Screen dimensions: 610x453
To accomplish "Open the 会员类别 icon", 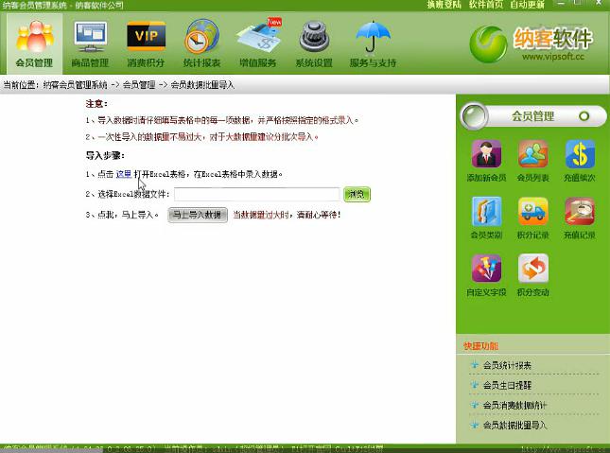I will pyautogui.click(x=486, y=213).
